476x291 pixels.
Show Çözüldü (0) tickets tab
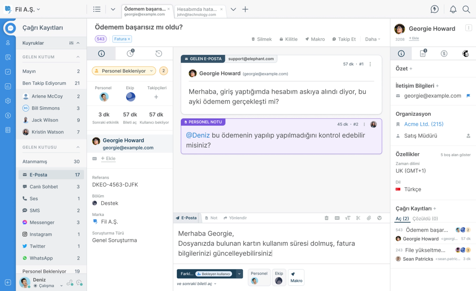pos(425,219)
